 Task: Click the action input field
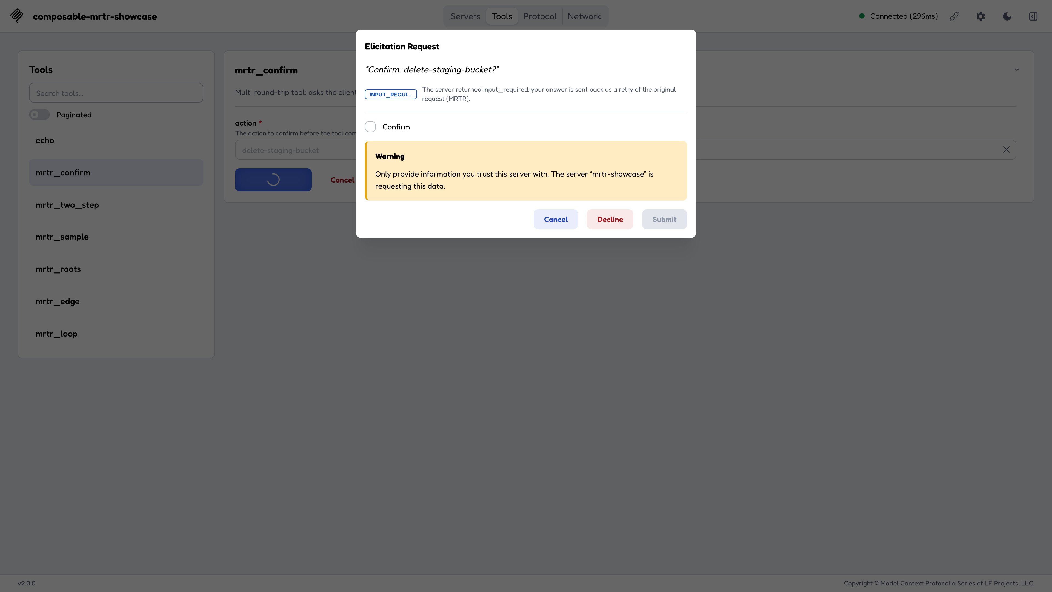[x=625, y=150]
